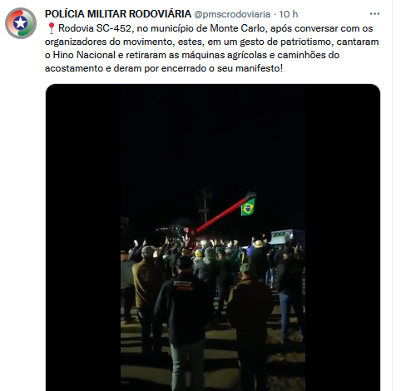Click the man wearing the cowboy hat
The width and height of the screenshot is (406, 391).
coord(259,260)
